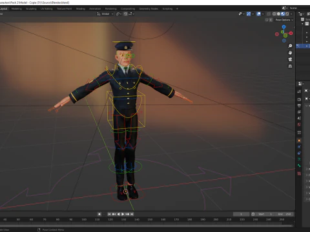Open the Output properties tab
The height and width of the screenshot is (232, 310).
[299, 106]
